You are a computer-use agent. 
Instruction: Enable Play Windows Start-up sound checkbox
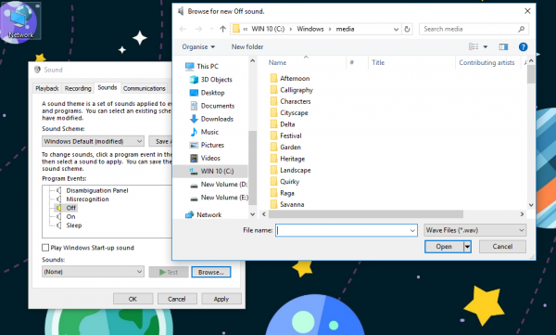point(45,248)
